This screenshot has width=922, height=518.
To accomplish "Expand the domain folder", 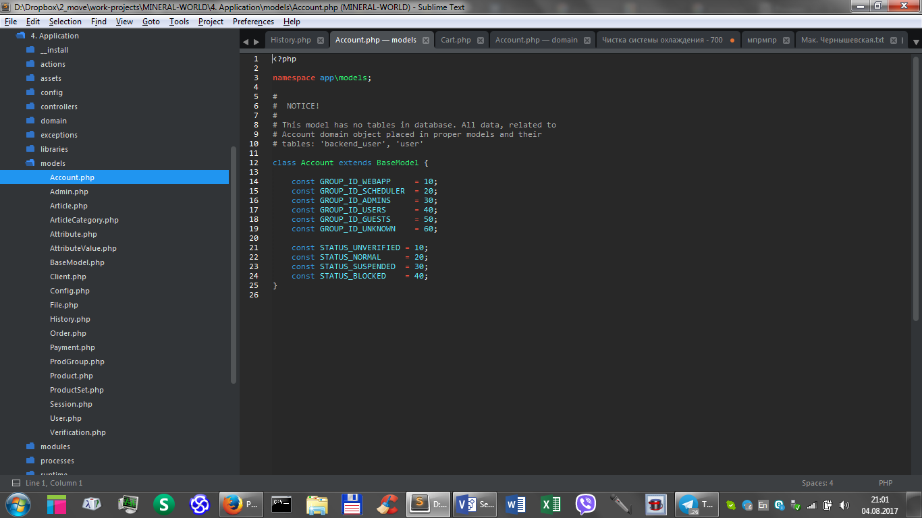I will 30,121.
